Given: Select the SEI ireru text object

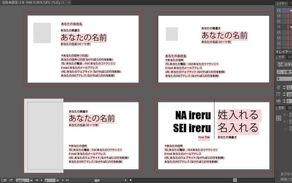Looking at the screenshot, I should pyautogui.click(x=192, y=128).
